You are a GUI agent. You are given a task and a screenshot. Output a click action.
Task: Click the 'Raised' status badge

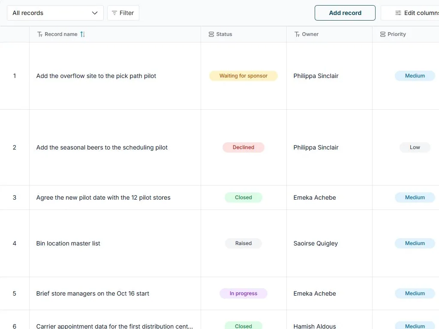(244, 243)
